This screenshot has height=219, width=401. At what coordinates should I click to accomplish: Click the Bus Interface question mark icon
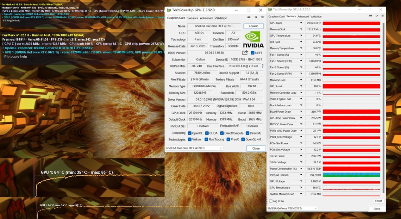pyautogui.click(x=262, y=66)
